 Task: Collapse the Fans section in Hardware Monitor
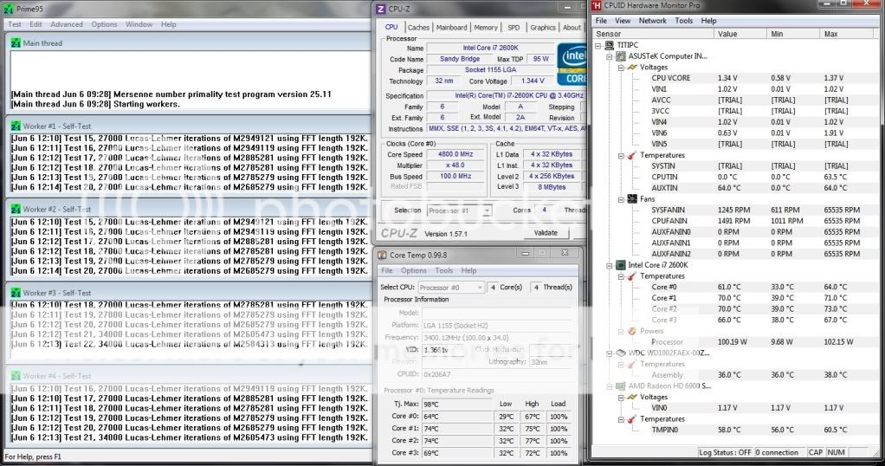click(x=620, y=199)
